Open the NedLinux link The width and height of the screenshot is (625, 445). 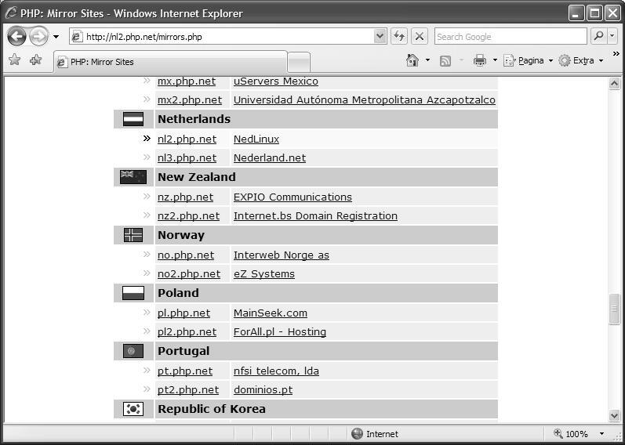[x=256, y=139]
